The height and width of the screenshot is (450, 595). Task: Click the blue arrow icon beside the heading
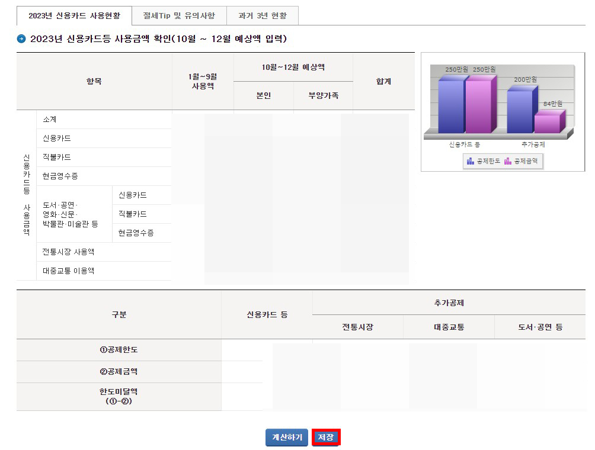click(x=21, y=38)
